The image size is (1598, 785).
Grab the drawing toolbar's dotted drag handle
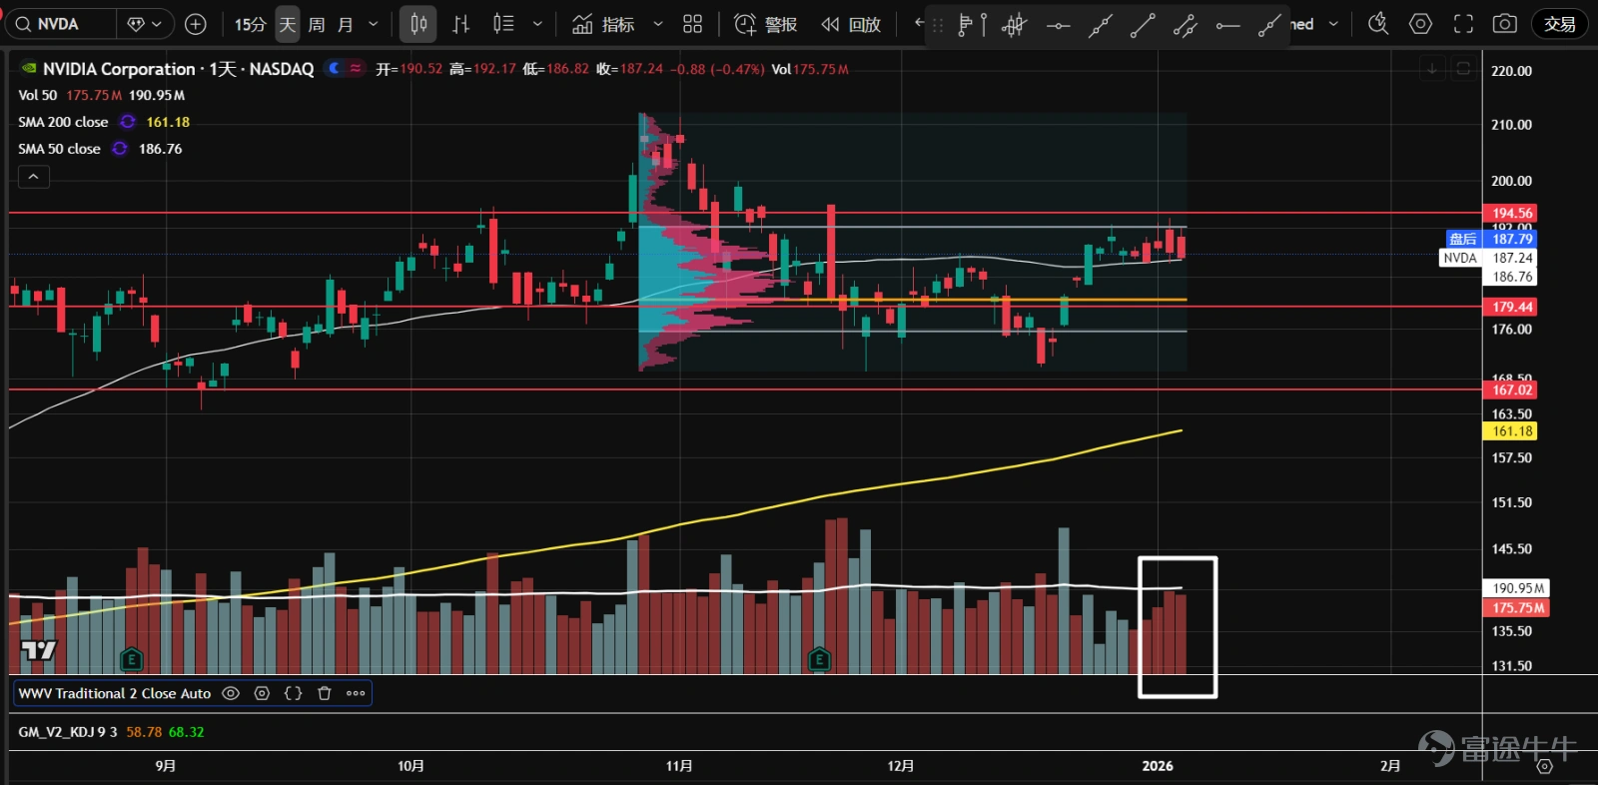click(x=938, y=25)
